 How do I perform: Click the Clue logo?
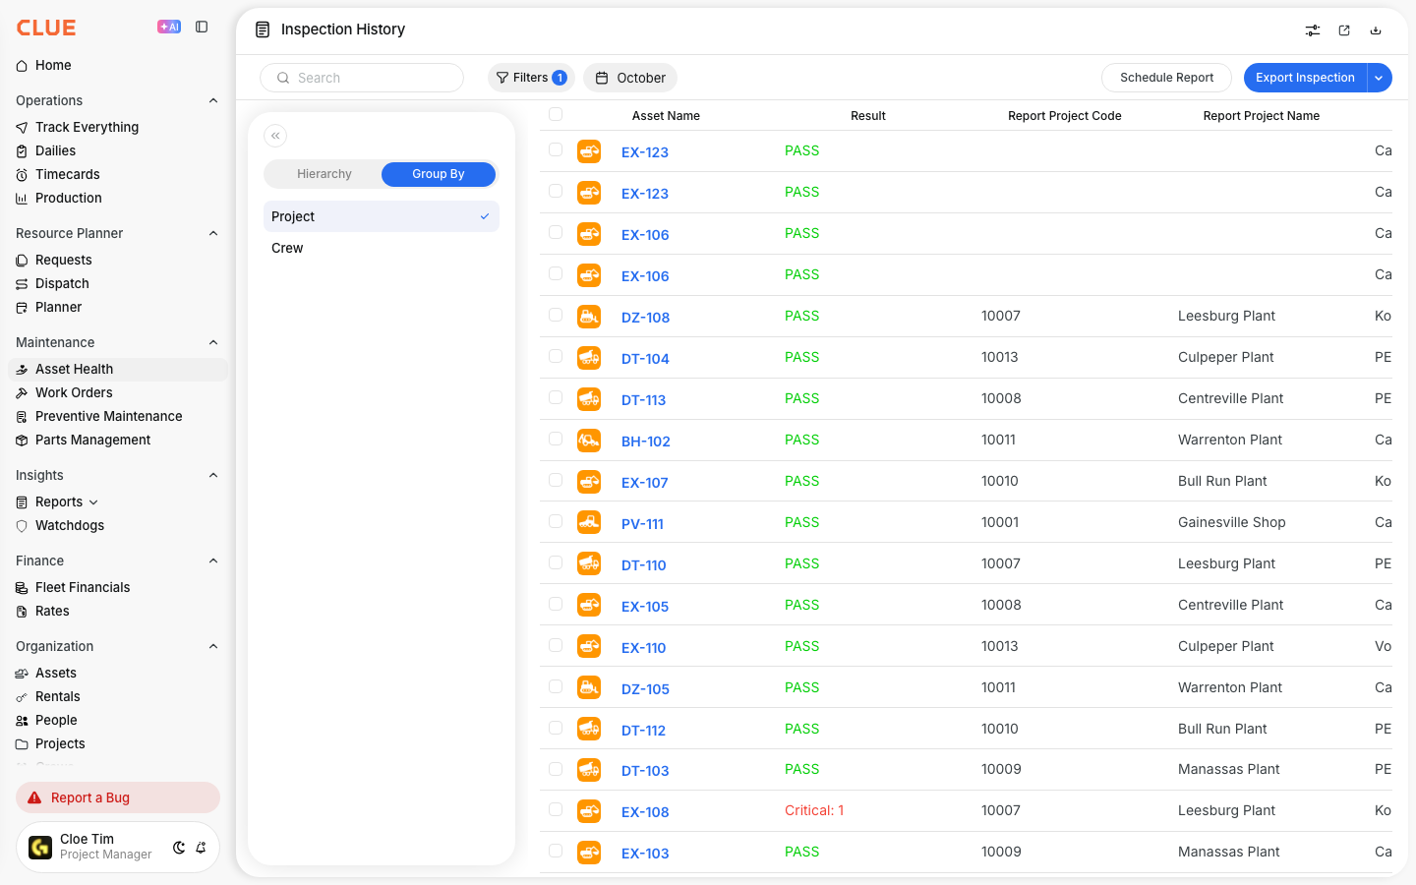(46, 28)
